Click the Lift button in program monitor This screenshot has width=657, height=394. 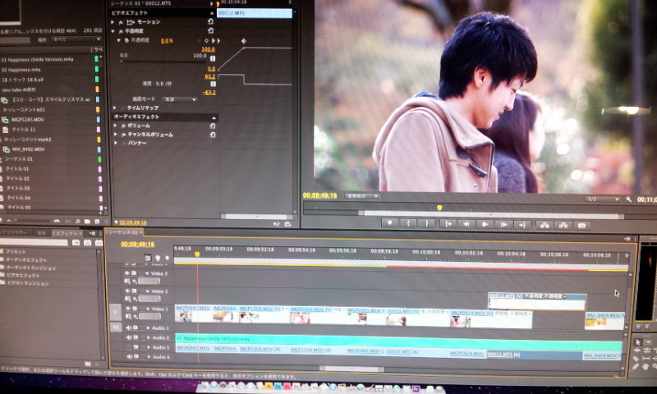(x=544, y=225)
